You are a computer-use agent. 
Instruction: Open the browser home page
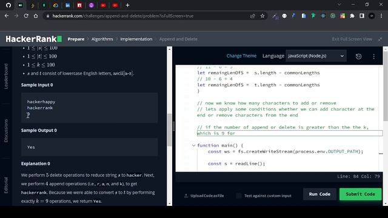coord(36,16)
